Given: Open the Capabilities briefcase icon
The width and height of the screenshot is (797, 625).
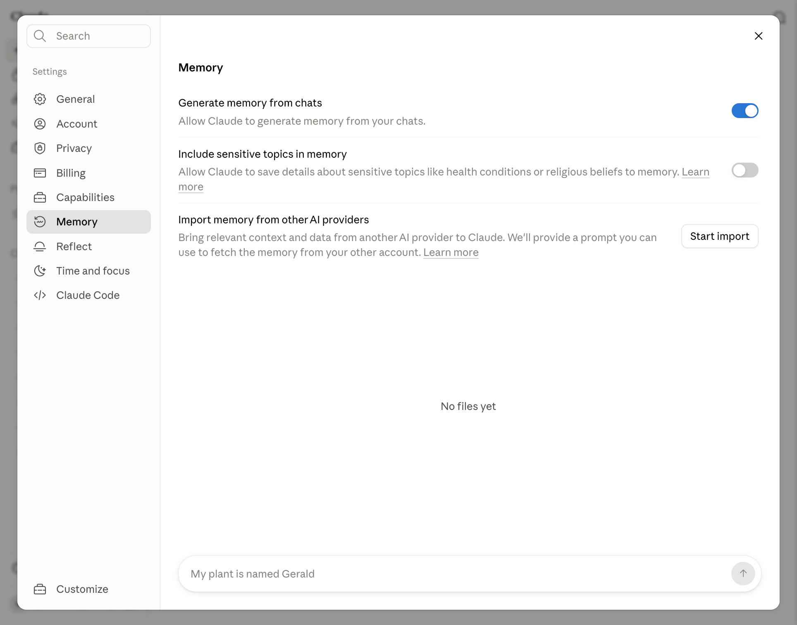Looking at the screenshot, I should click(40, 197).
